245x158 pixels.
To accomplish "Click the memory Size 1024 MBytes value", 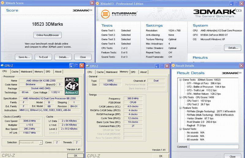I will click(x=110, y=85).
